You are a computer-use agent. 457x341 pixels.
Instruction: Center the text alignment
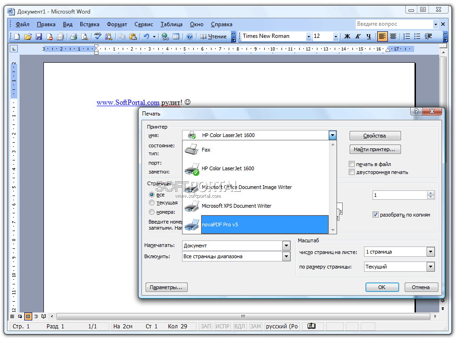click(x=393, y=36)
